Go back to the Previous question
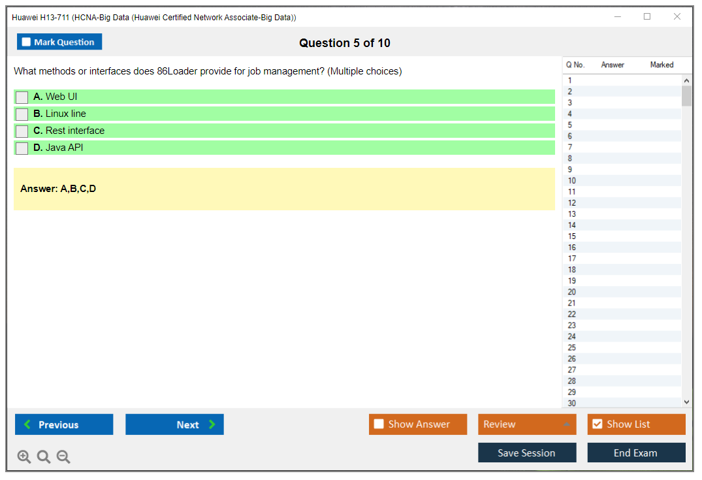 [x=64, y=424]
